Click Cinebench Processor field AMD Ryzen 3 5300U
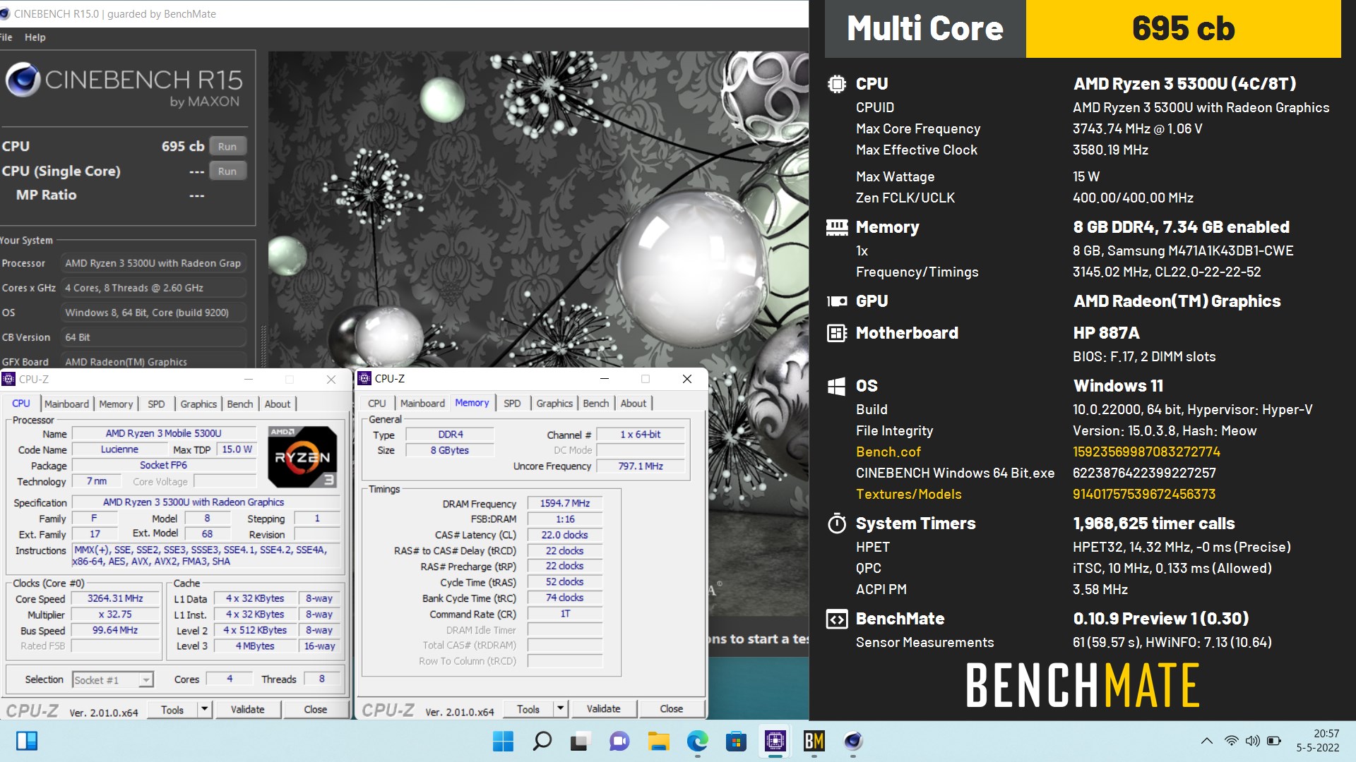This screenshot has width=1356, height=762. [x=153, y=263]
